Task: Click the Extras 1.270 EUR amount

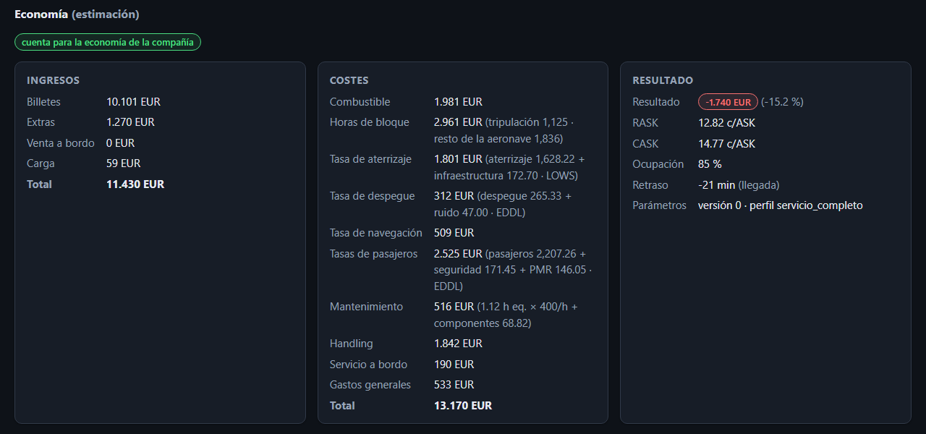Action: click(130, 122)
